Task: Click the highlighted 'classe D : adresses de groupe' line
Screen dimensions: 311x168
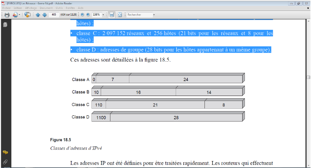Action: point(171,50)
